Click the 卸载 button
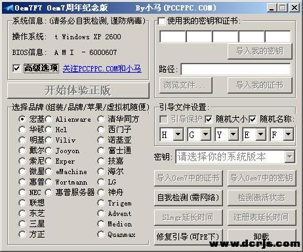Image resolution: width=303 pixels, height=252 pixels. 262,236
